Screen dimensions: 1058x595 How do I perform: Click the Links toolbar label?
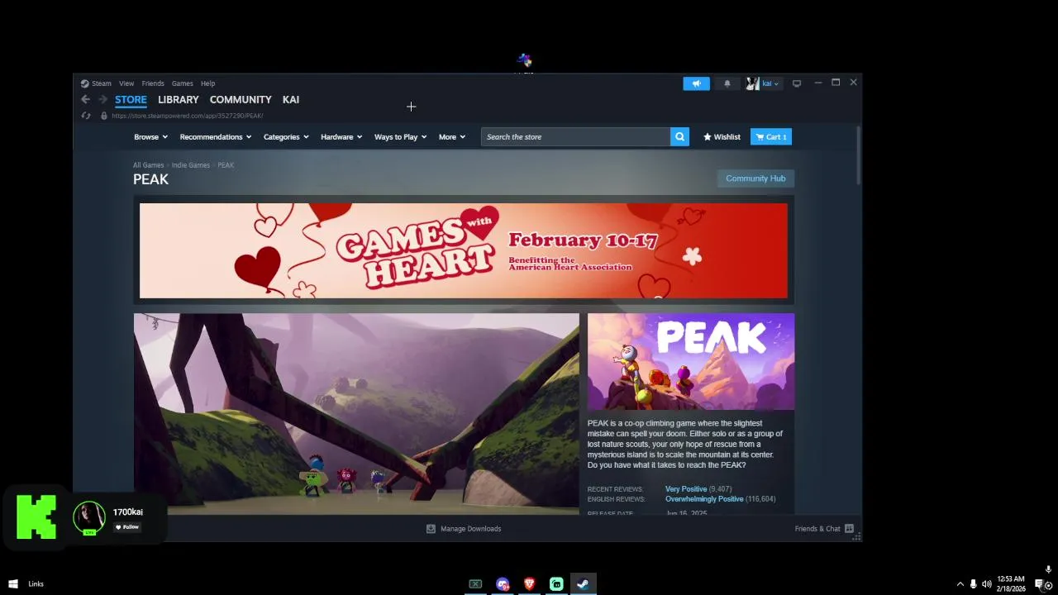(x=36, y=584)
